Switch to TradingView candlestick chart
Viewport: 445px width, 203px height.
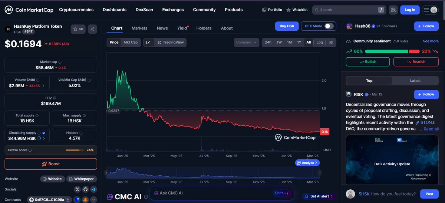tap(171, 42)
